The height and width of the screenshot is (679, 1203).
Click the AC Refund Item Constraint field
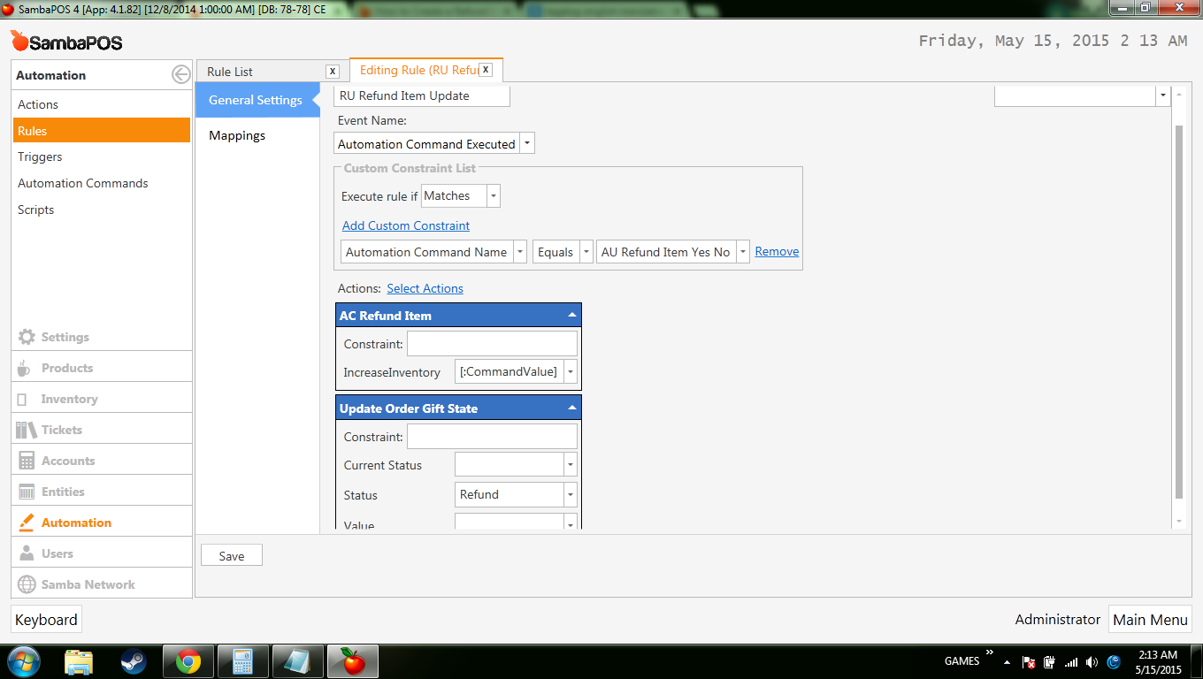(x=492, y=344)
